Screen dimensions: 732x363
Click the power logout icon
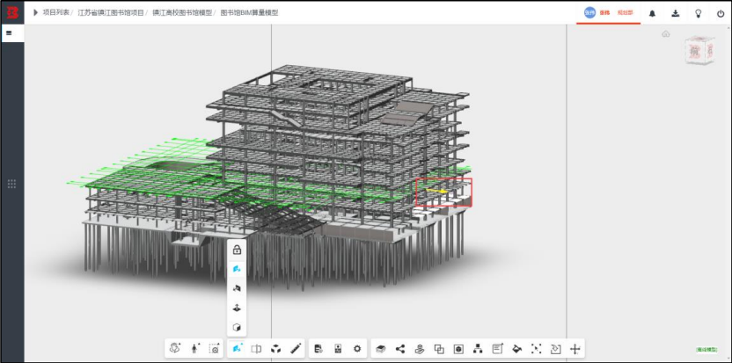point(721,13)
